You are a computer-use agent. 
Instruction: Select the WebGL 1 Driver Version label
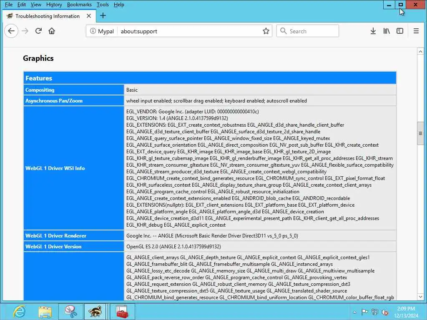pyautogui.click(x=53, y=247)
